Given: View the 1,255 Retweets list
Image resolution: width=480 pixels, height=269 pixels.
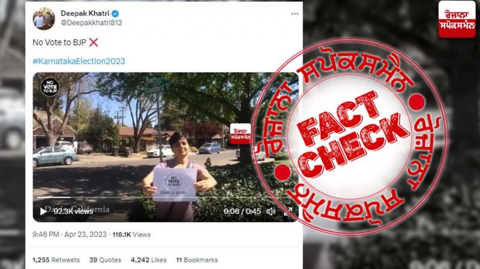Looking at the screenshot, I should 56,260.
